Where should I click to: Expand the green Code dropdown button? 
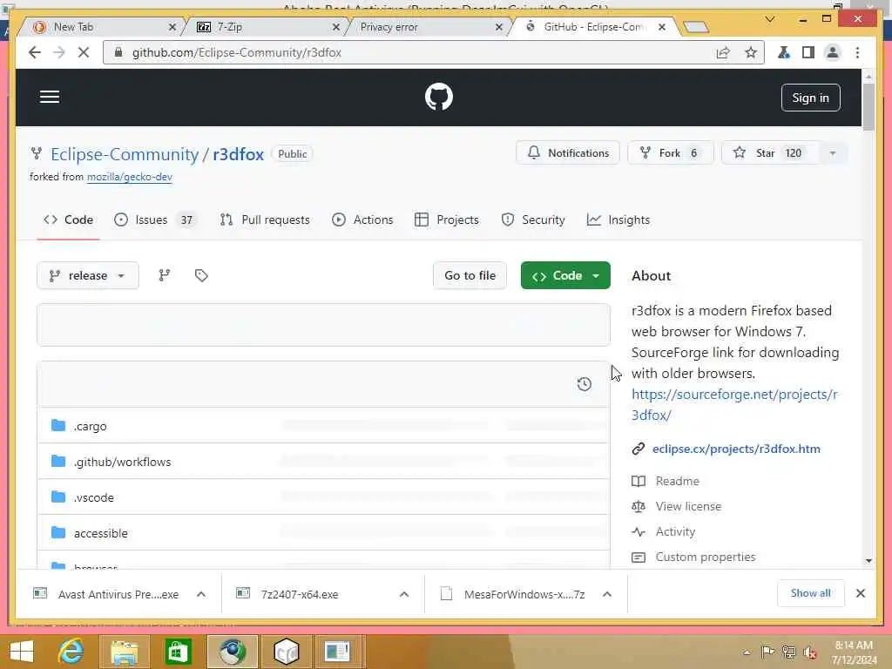pyautogui.click(x=565, y=275)
